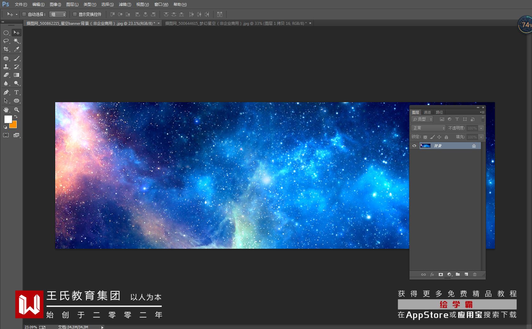Image resolution: width=532 pixels, height=329 pixels.
Task: Close the 星空banner背景 document tab
Action: point(159,23)
